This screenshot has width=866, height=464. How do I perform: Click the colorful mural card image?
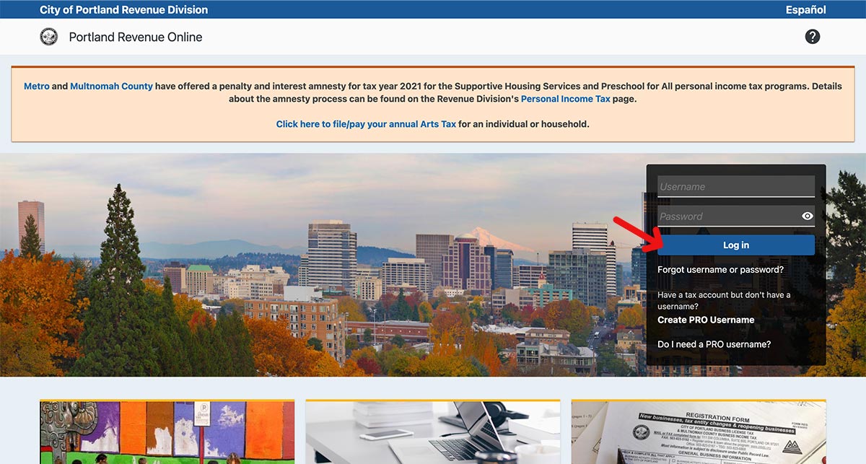(167, 432)
